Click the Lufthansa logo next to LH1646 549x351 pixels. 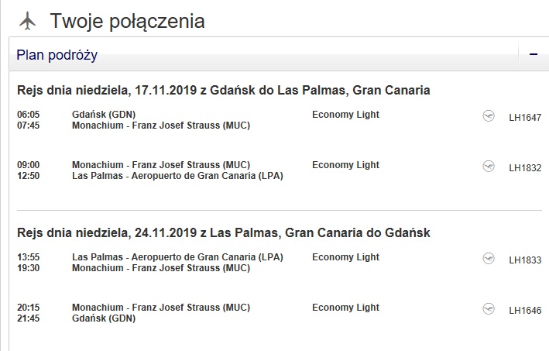[489, 308]
